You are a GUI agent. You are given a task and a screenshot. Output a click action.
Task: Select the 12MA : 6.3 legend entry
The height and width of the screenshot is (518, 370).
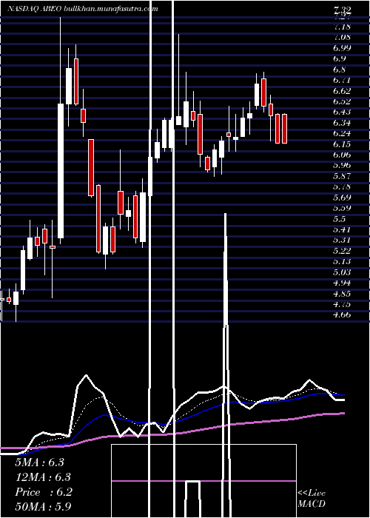(43, 477)
